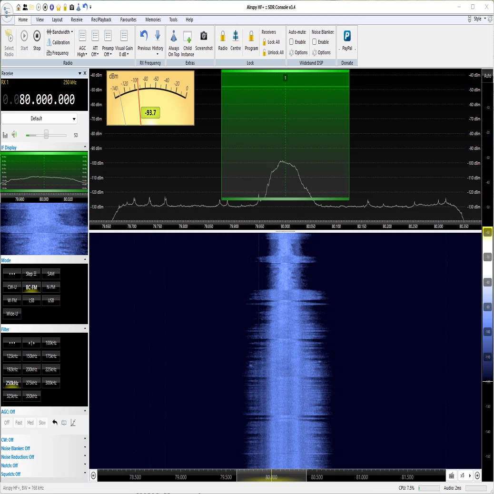494x494 pixels.
Task: Open the Tools ribbon tab
Action: click(x=173, y=20)
